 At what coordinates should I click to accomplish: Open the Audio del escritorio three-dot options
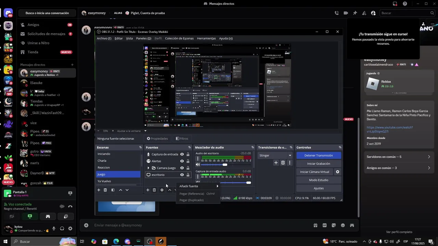point(198,159)
